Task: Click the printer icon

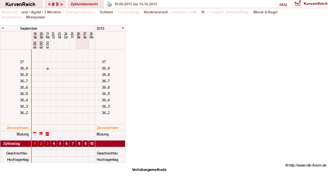Action: (109, 4)
